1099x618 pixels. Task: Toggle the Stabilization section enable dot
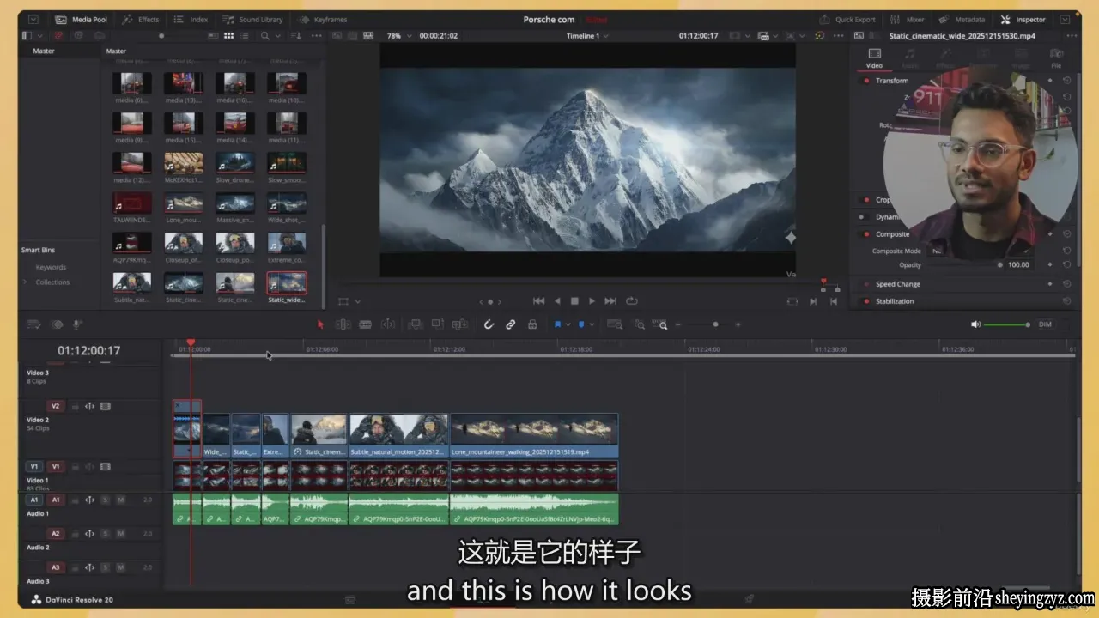click(x=866, y=301)
